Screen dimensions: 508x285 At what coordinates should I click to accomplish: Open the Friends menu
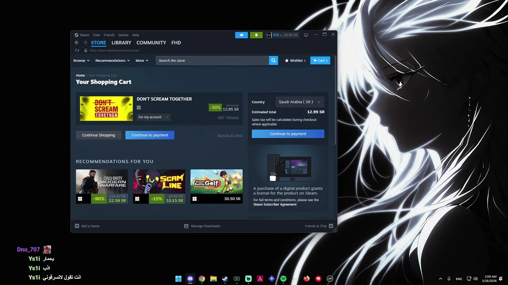109,35
